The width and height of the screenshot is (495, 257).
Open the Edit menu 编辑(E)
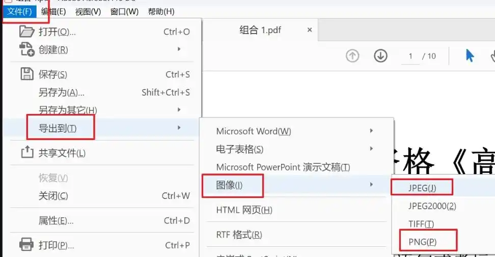53,12
